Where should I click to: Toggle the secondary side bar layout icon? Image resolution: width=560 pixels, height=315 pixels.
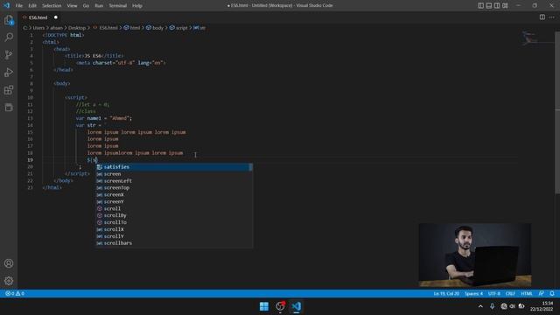point(497,5)
